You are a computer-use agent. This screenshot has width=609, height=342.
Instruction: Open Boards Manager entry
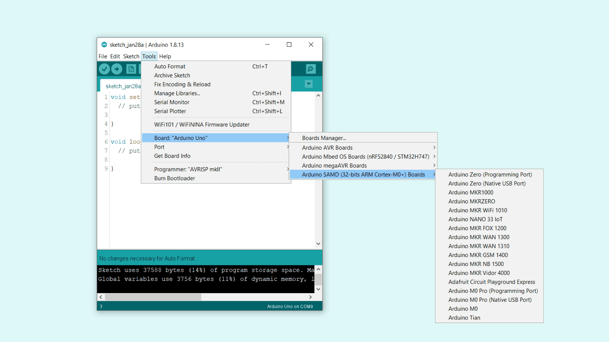[324, 138]
